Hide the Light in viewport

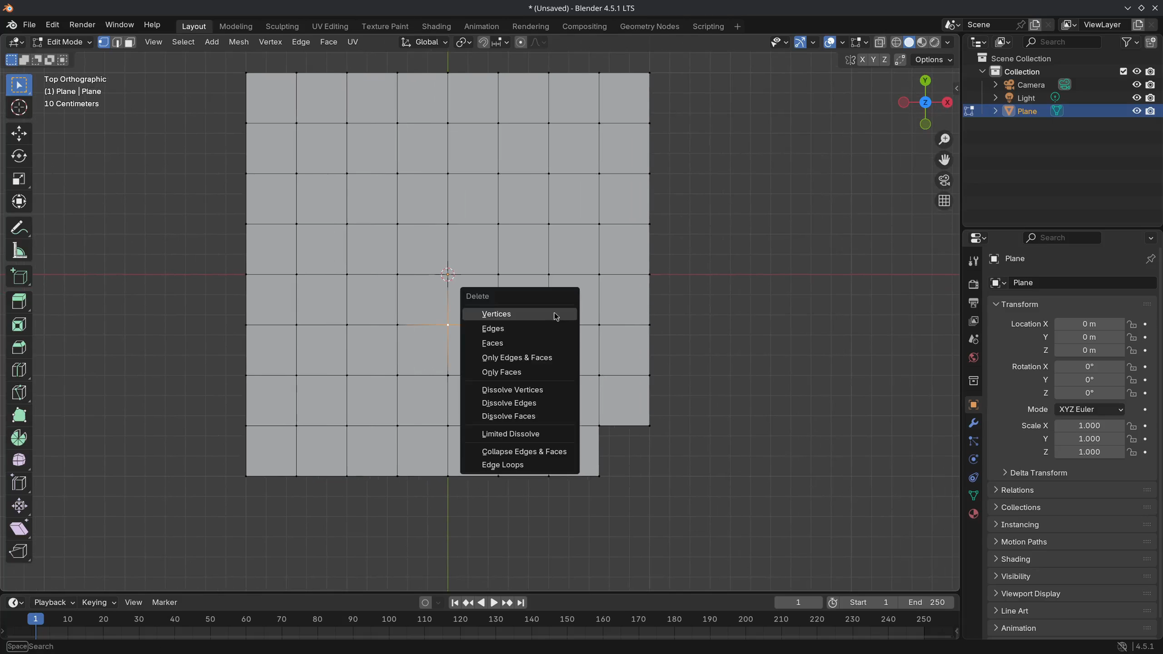coord(1136,98)
